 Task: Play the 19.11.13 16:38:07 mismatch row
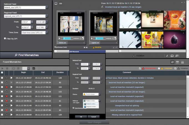pos(11,78)
